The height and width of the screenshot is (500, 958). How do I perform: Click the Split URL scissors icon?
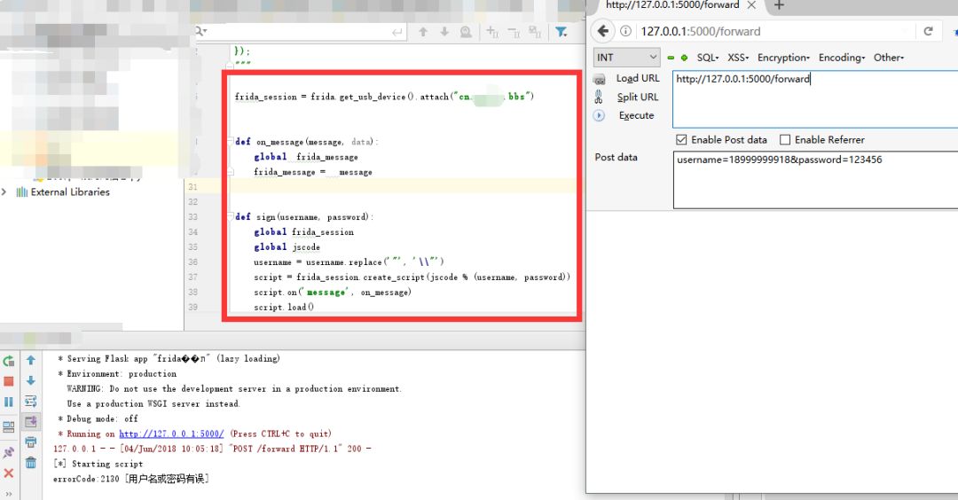599,97
